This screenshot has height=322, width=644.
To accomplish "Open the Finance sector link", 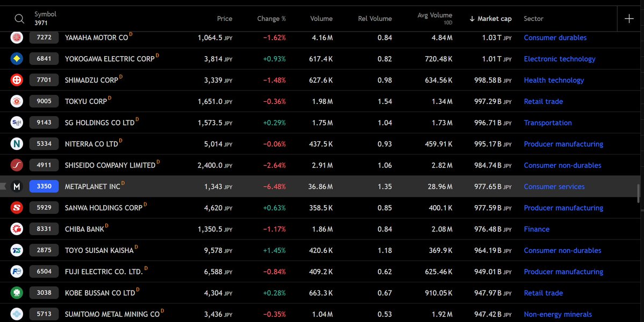I will click(x=537, y=229).
